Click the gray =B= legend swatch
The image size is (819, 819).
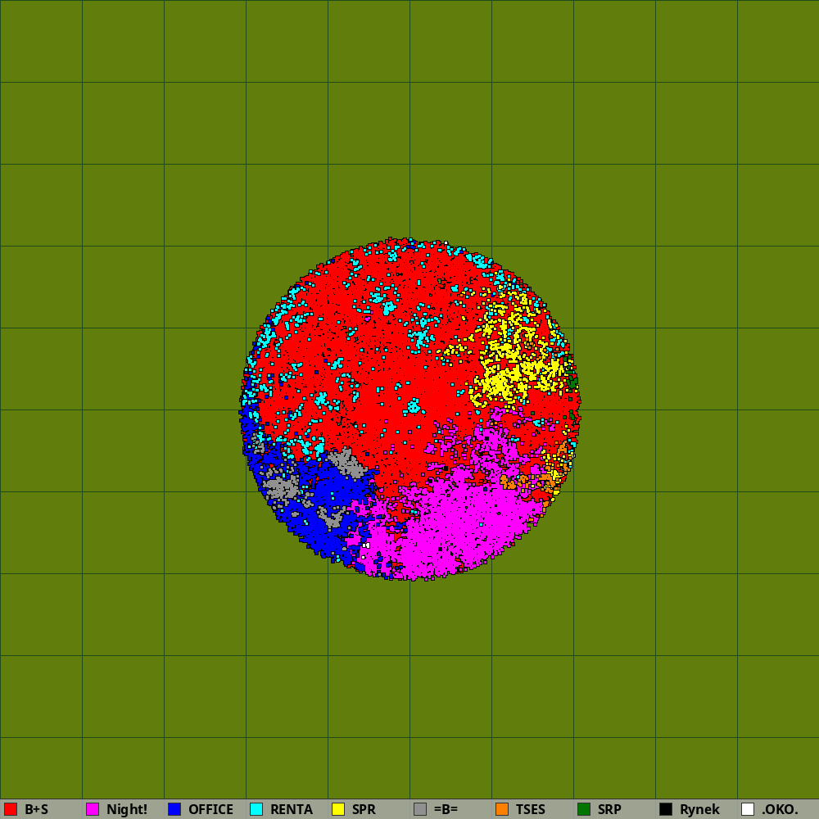tap(420, 809)
